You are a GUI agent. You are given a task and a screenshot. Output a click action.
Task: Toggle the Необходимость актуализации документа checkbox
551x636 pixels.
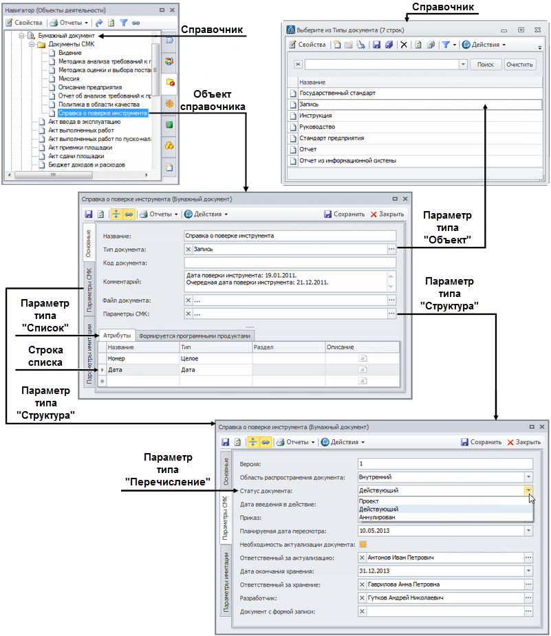[x=363, y=545]
